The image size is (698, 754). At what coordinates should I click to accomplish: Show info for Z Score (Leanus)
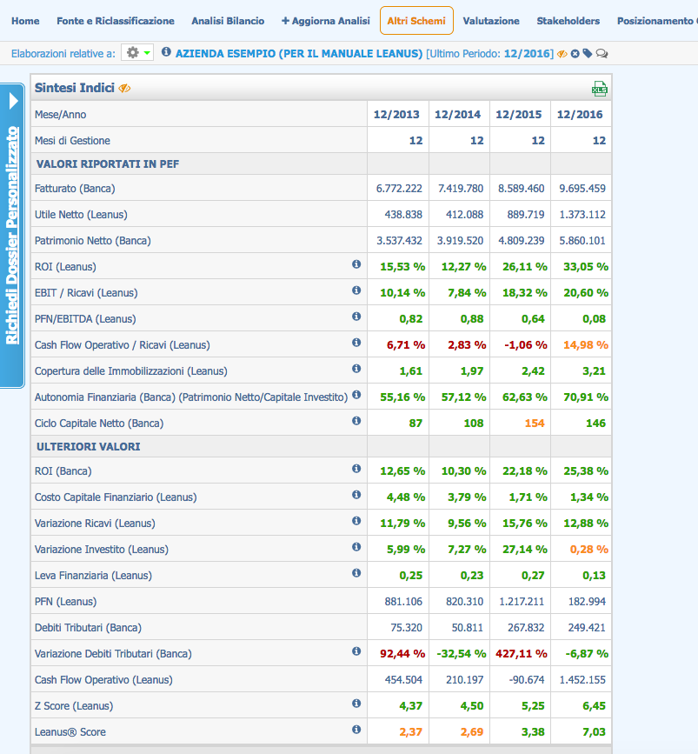tap(356, 704)
